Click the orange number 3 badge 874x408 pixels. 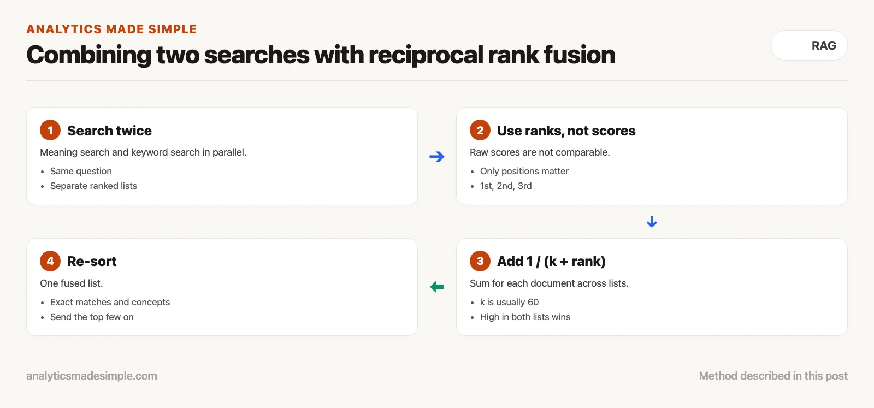click(x=480, y=261)
